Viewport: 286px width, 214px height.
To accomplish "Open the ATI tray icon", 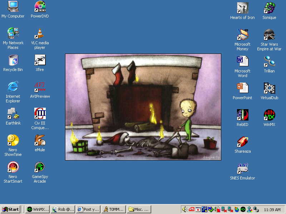I will (x=191, y=210).
